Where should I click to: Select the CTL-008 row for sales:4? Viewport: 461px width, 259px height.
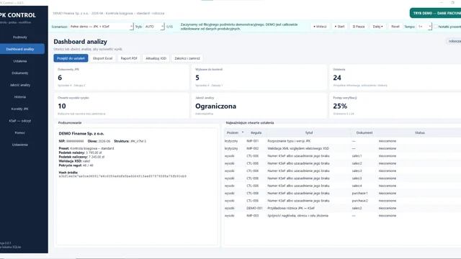343,186
